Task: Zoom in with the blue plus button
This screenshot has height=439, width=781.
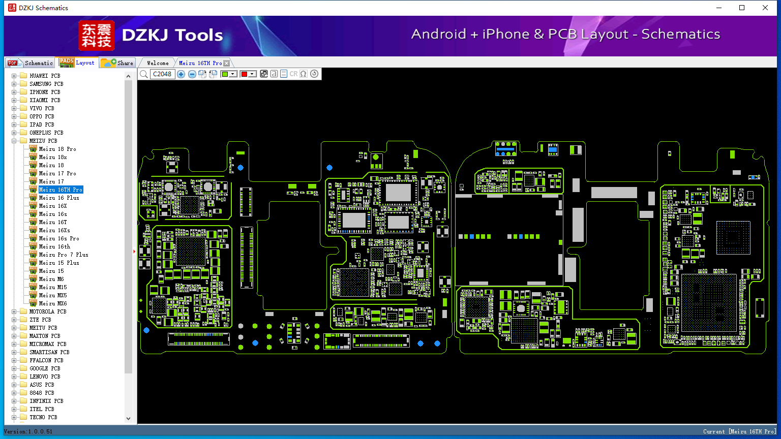Action: point(181,74)
